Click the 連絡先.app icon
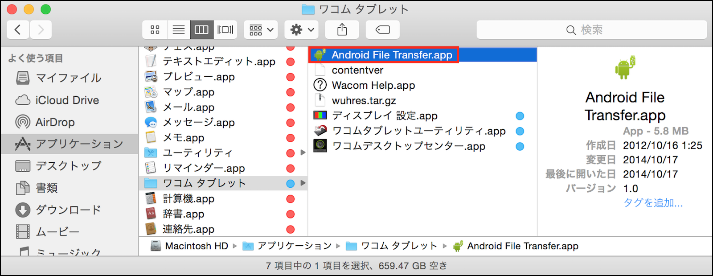 pos(151,229)
